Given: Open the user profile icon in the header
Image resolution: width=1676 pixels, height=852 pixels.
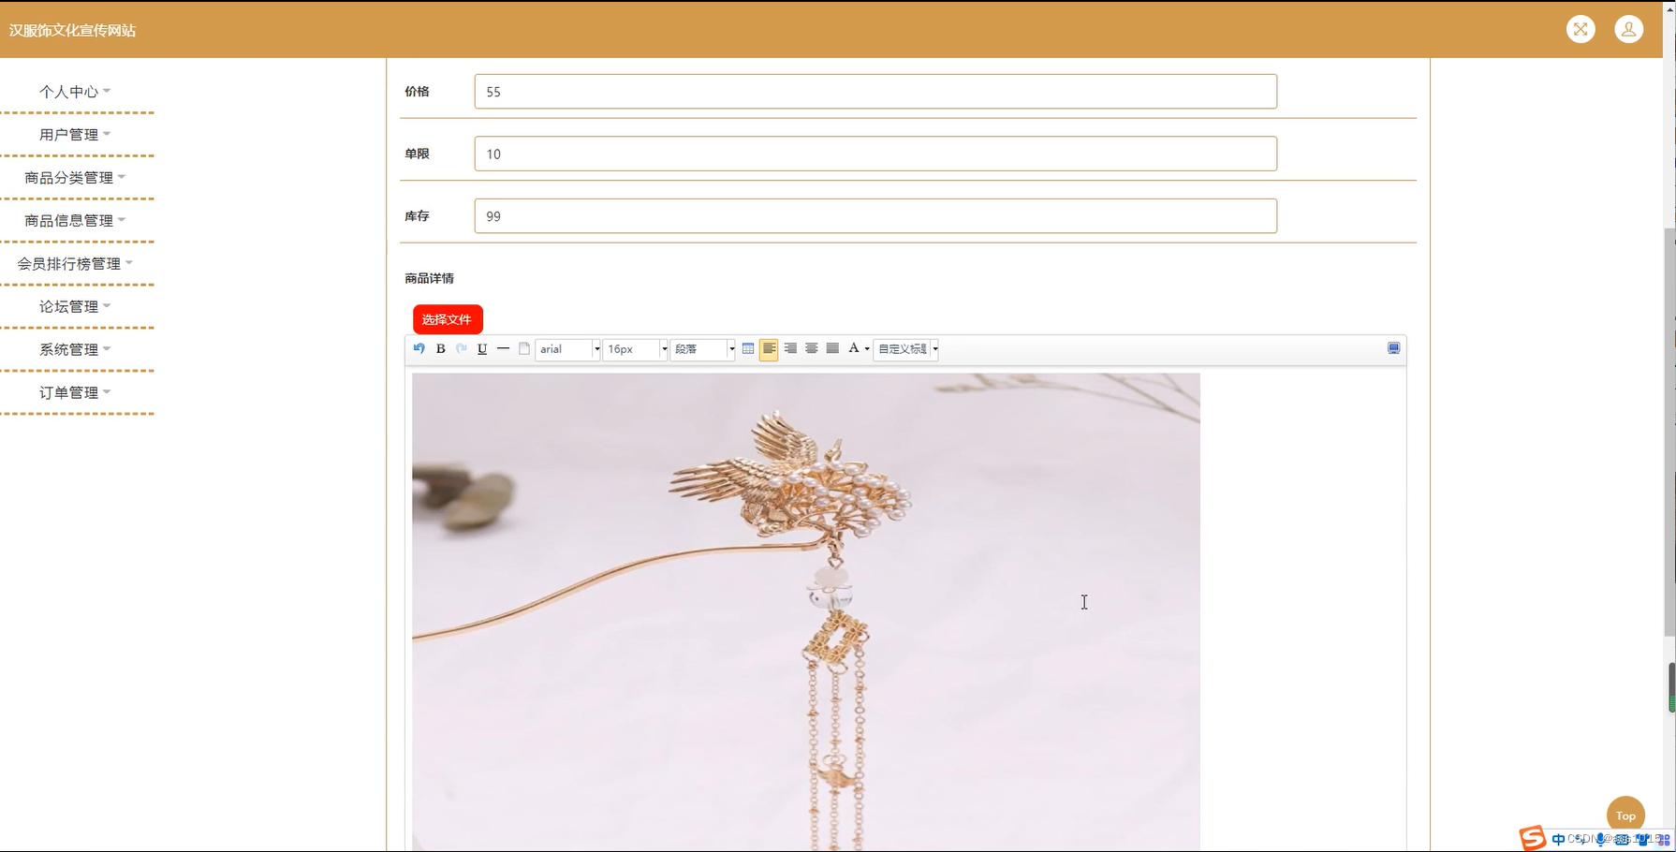Looking at the screenshot, I should pyautogui.click(x=1628, y=29).
